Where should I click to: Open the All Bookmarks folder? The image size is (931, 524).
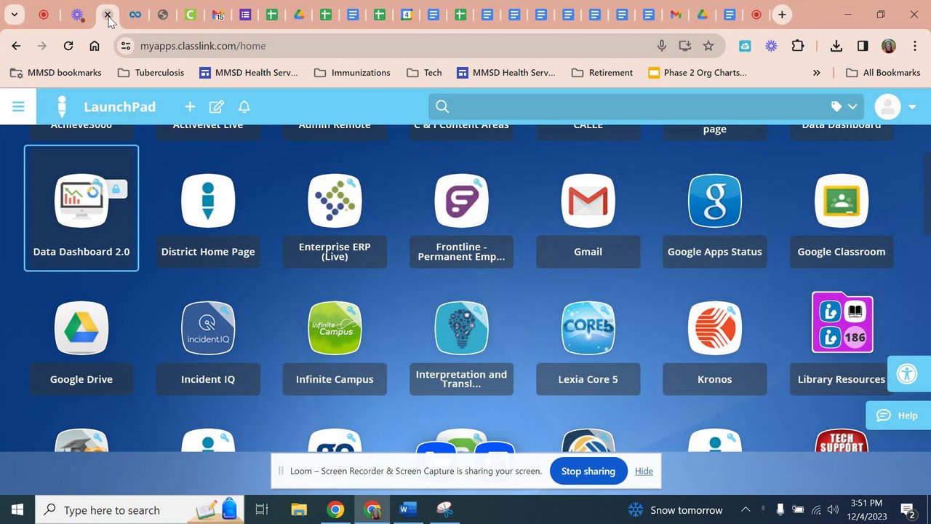coord(883,73)
